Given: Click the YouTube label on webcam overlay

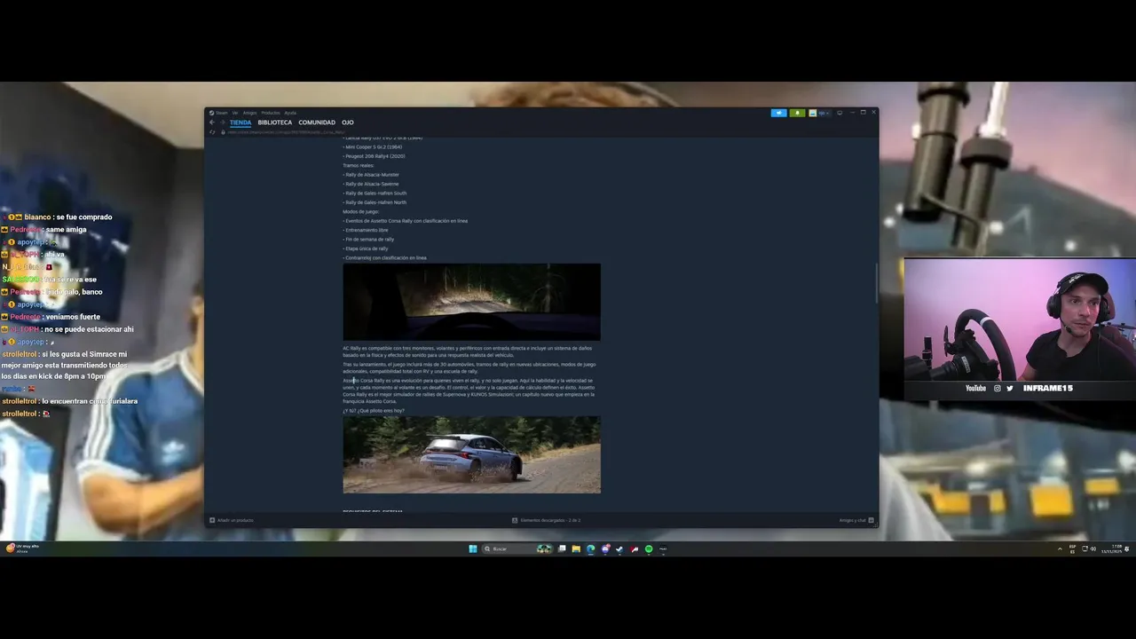Looking at the screenshot, I should [x=975, y=388].
